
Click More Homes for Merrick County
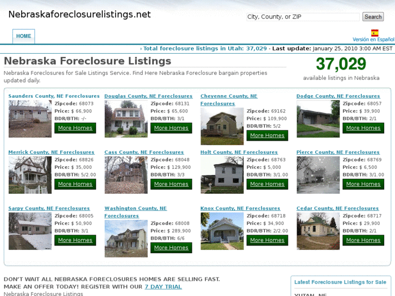(75, 184)
